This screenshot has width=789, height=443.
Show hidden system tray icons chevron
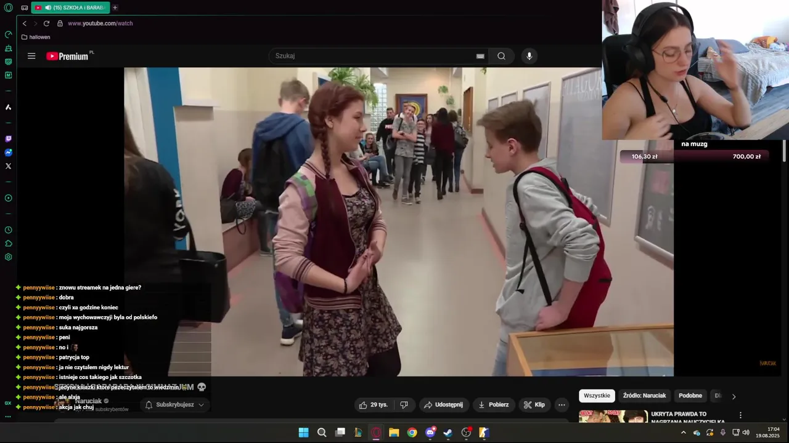[x=683, y=433]
